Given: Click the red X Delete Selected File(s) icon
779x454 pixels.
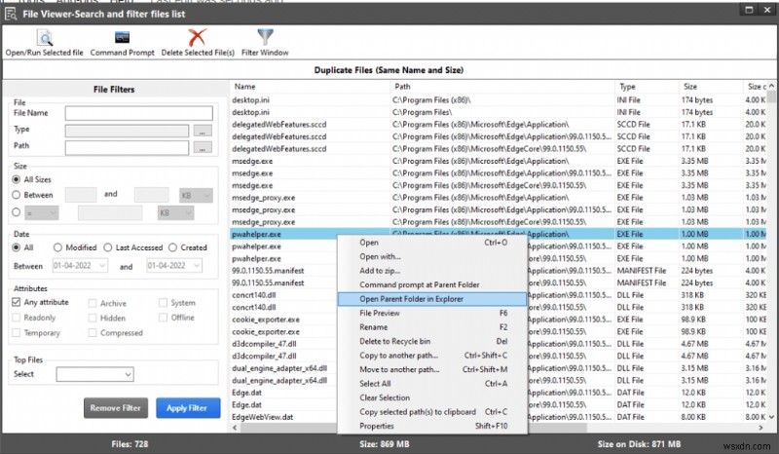Looking at the screenshot, I should point(198,37).
